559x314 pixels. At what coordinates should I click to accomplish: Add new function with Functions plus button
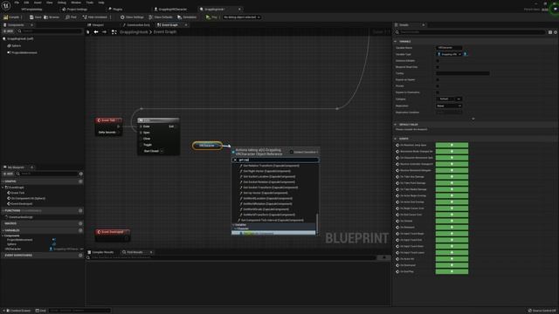point(80,211)
